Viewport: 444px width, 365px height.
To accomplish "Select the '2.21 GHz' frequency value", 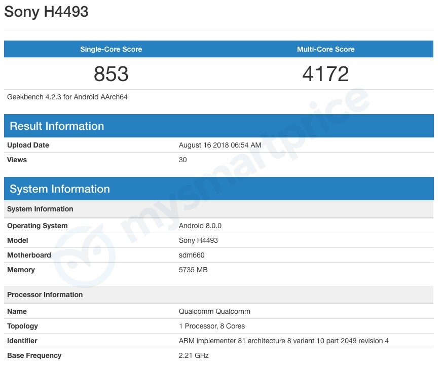I will [194, 356].
